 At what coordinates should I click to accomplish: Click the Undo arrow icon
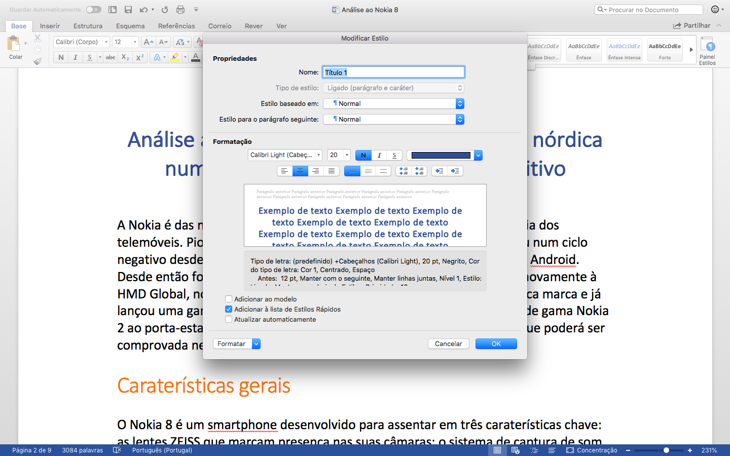point(144,10)
